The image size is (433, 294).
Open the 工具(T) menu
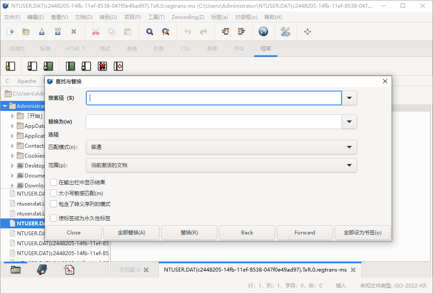156,17
